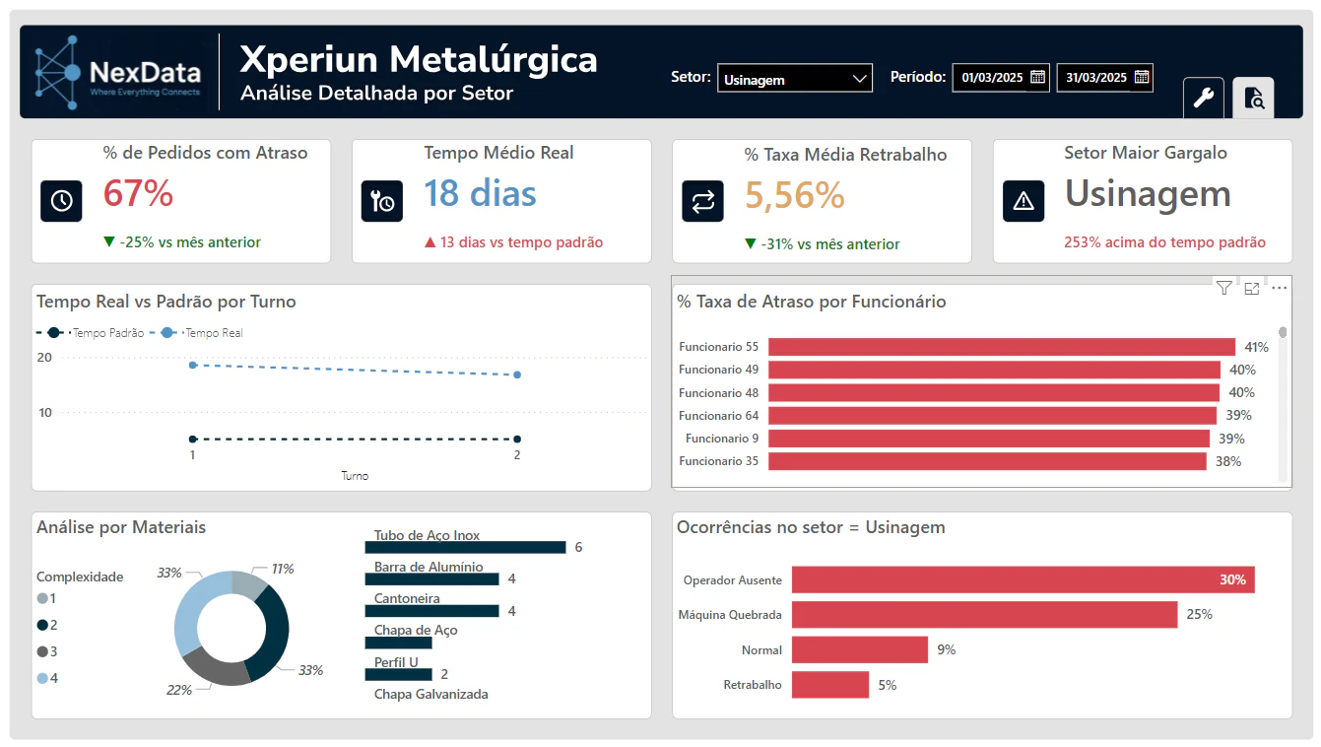Viewport: 1321px width, 747px height.
Task: Click '253% acima do tempo padrão' text
Action: pyautogui.click(x=1164, y=242)
